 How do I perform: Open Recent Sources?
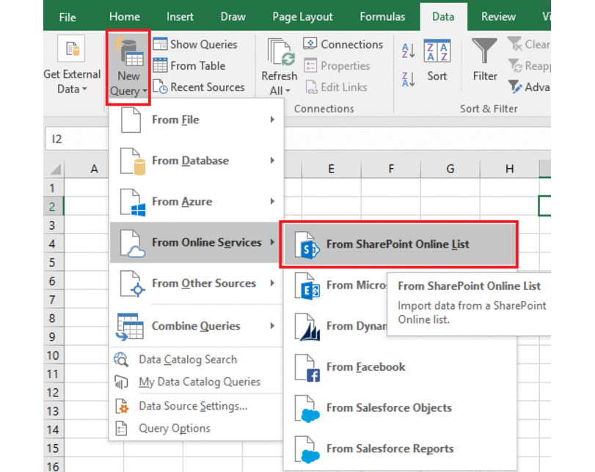[x=199, y=87]
